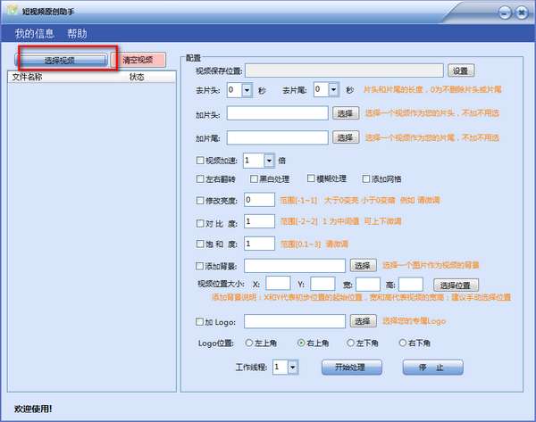This screenshot has height=422, width=536.
Task: Click the X position input field
Action: click(x=278, y=284)
